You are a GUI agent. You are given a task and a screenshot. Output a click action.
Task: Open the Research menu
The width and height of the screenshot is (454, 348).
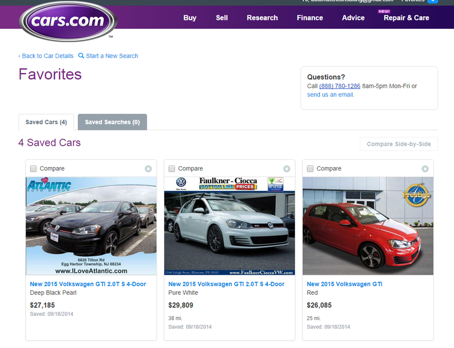click(x=262, y=18)
